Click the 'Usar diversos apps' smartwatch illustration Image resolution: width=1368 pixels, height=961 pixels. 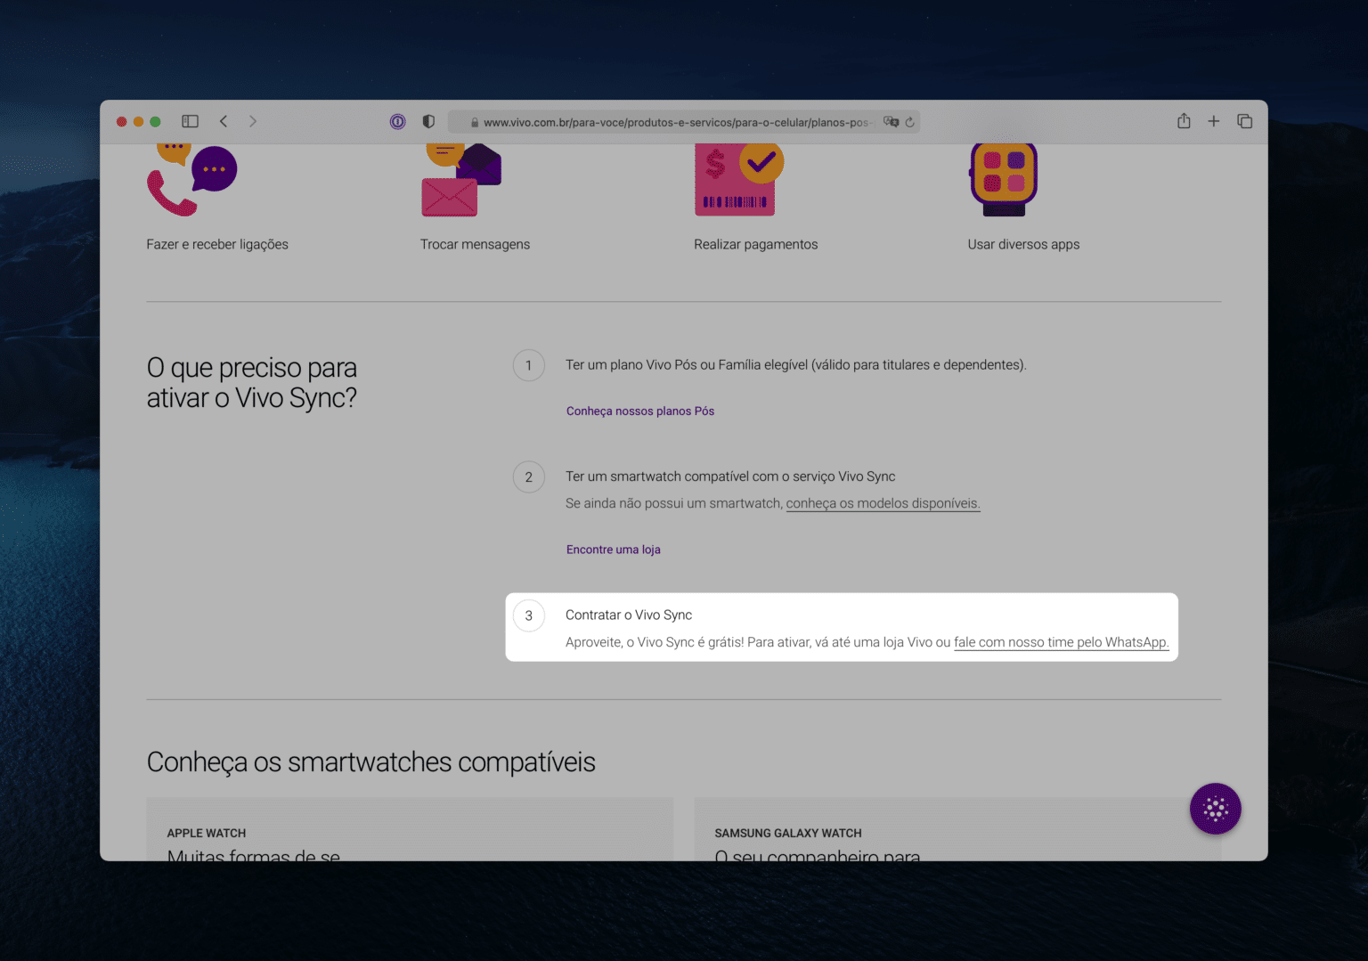[x=1004, y=180]
